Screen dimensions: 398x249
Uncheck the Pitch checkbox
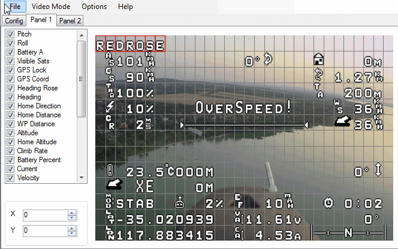pyautogui.click(x=10, y=34)
